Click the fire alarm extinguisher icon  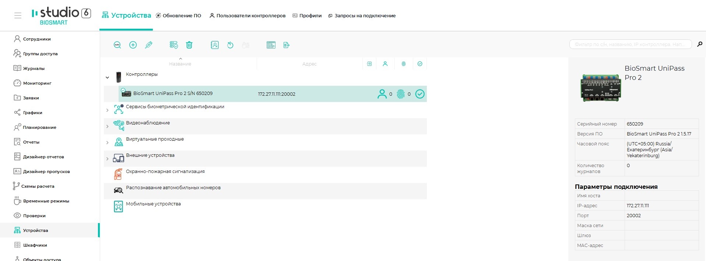118,174
